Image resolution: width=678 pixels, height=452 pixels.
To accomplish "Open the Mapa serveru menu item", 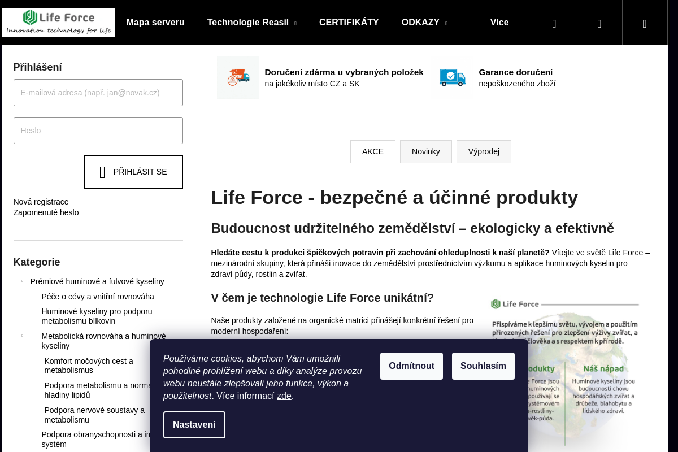I will (x=155, y=23).
